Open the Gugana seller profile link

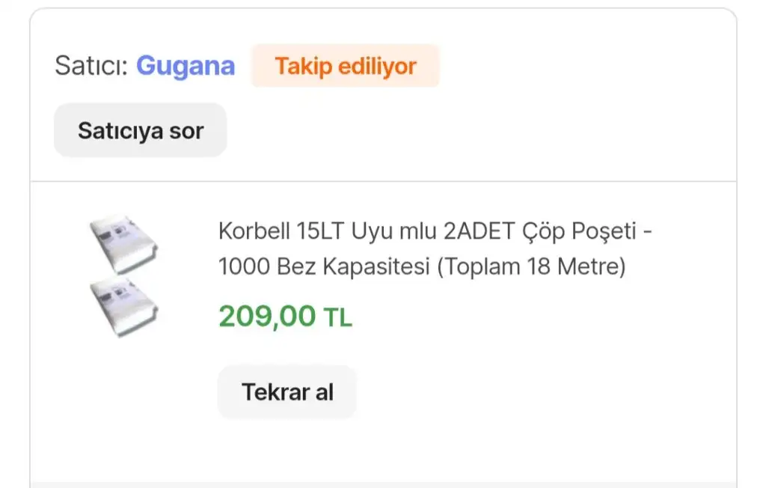185,66
